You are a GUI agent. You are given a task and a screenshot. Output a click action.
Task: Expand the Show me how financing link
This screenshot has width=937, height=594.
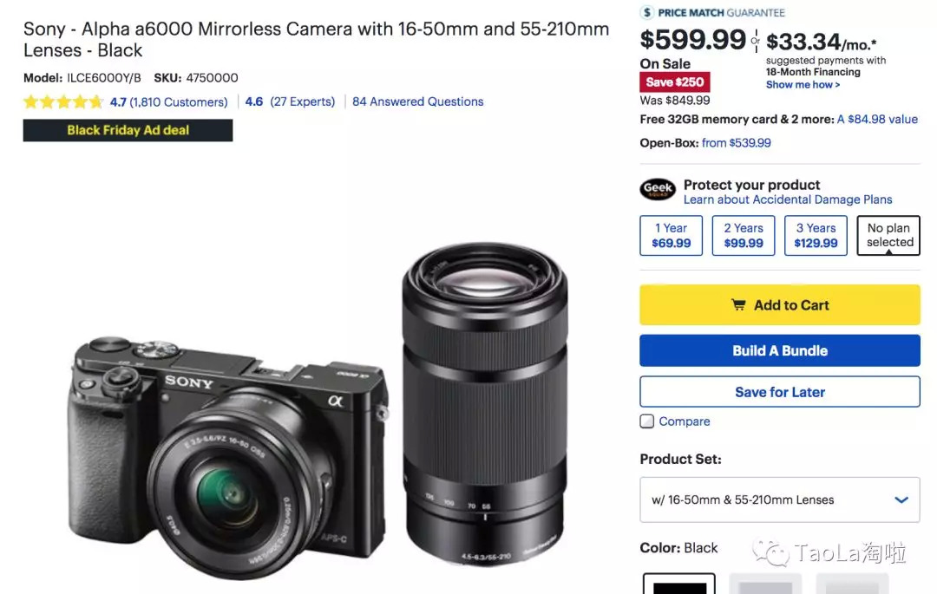click(803, 85)
